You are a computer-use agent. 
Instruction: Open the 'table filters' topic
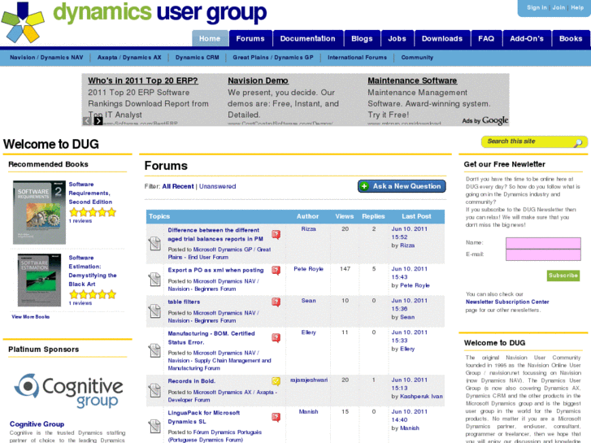pos(184,302)
